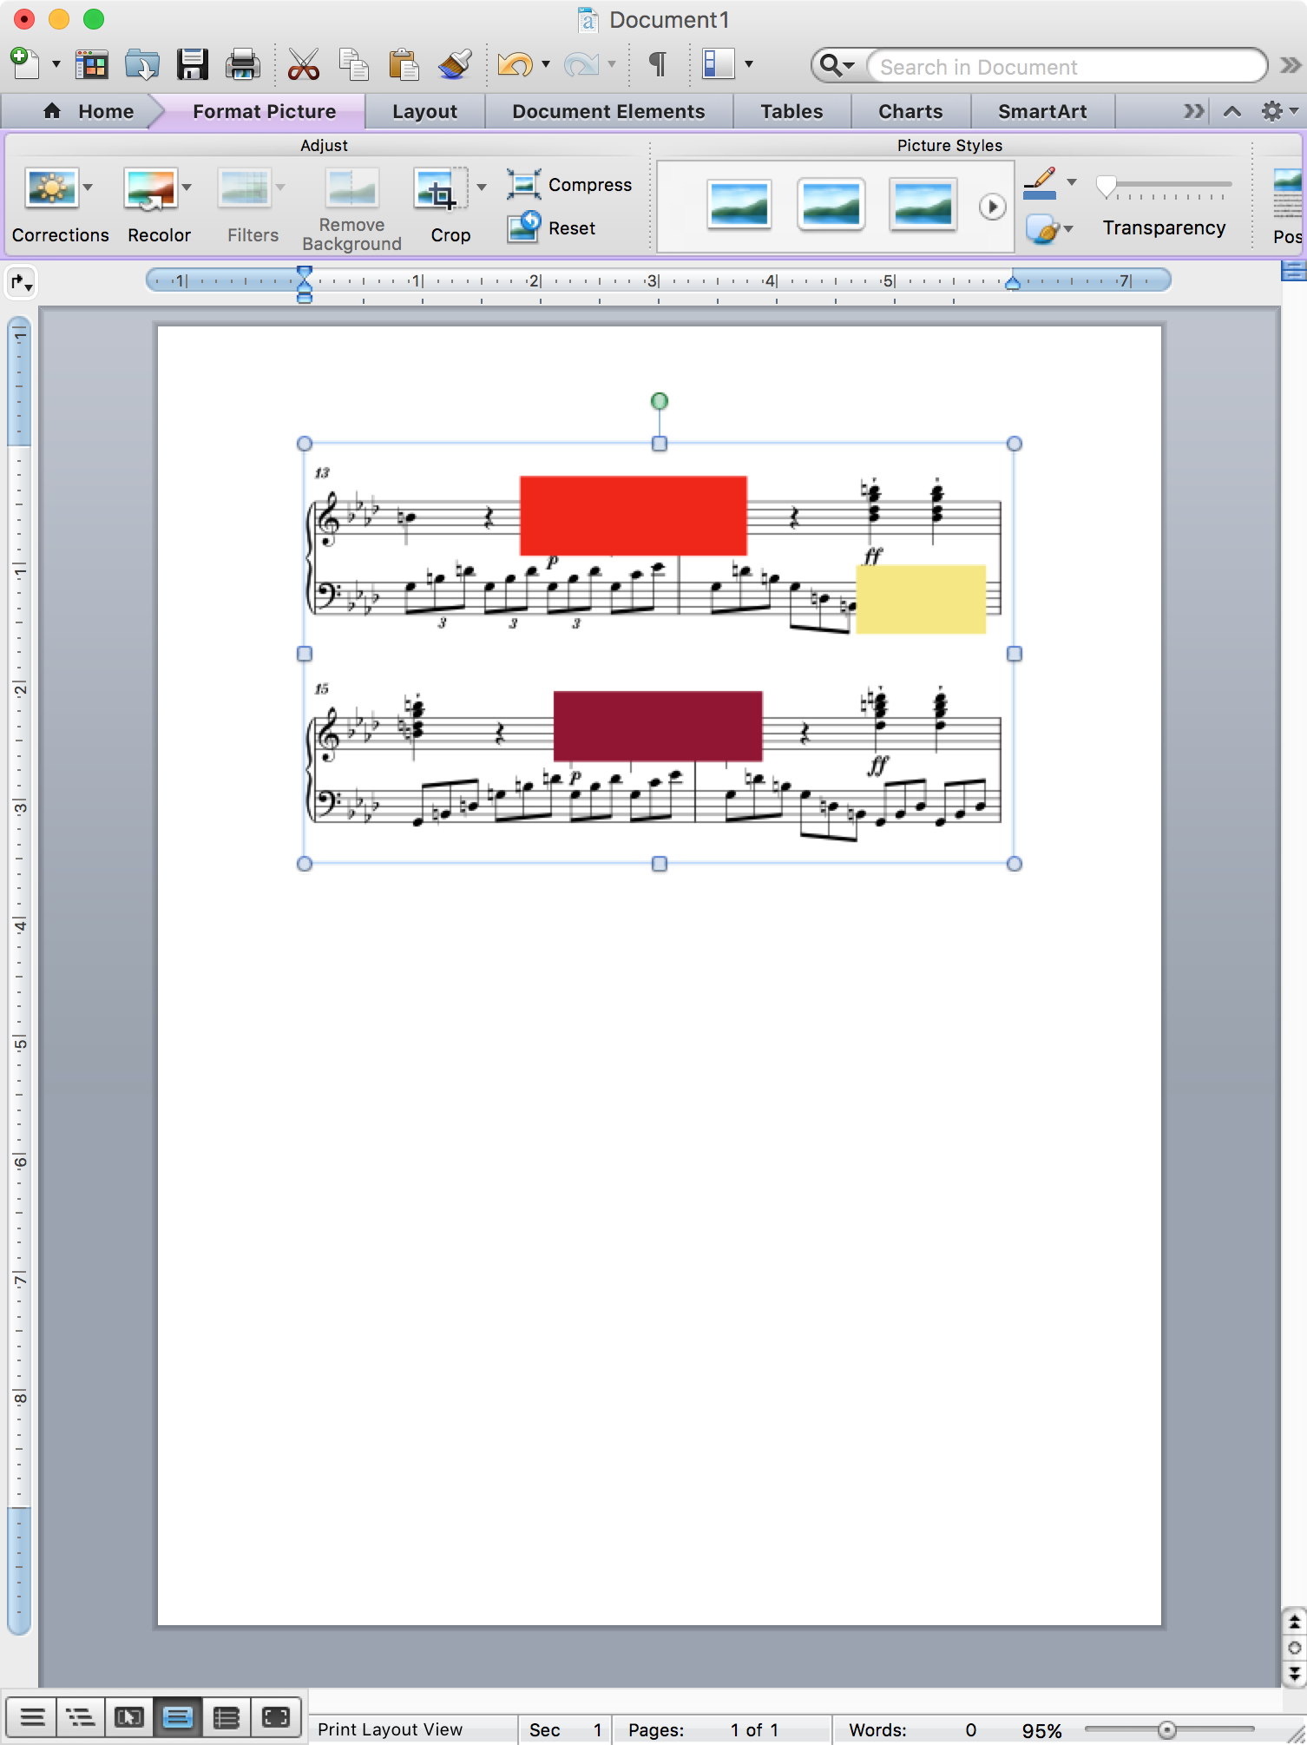Select the Format Picture tab
The height and width of the screenshot is (1745, 1307).
(264, 111)
